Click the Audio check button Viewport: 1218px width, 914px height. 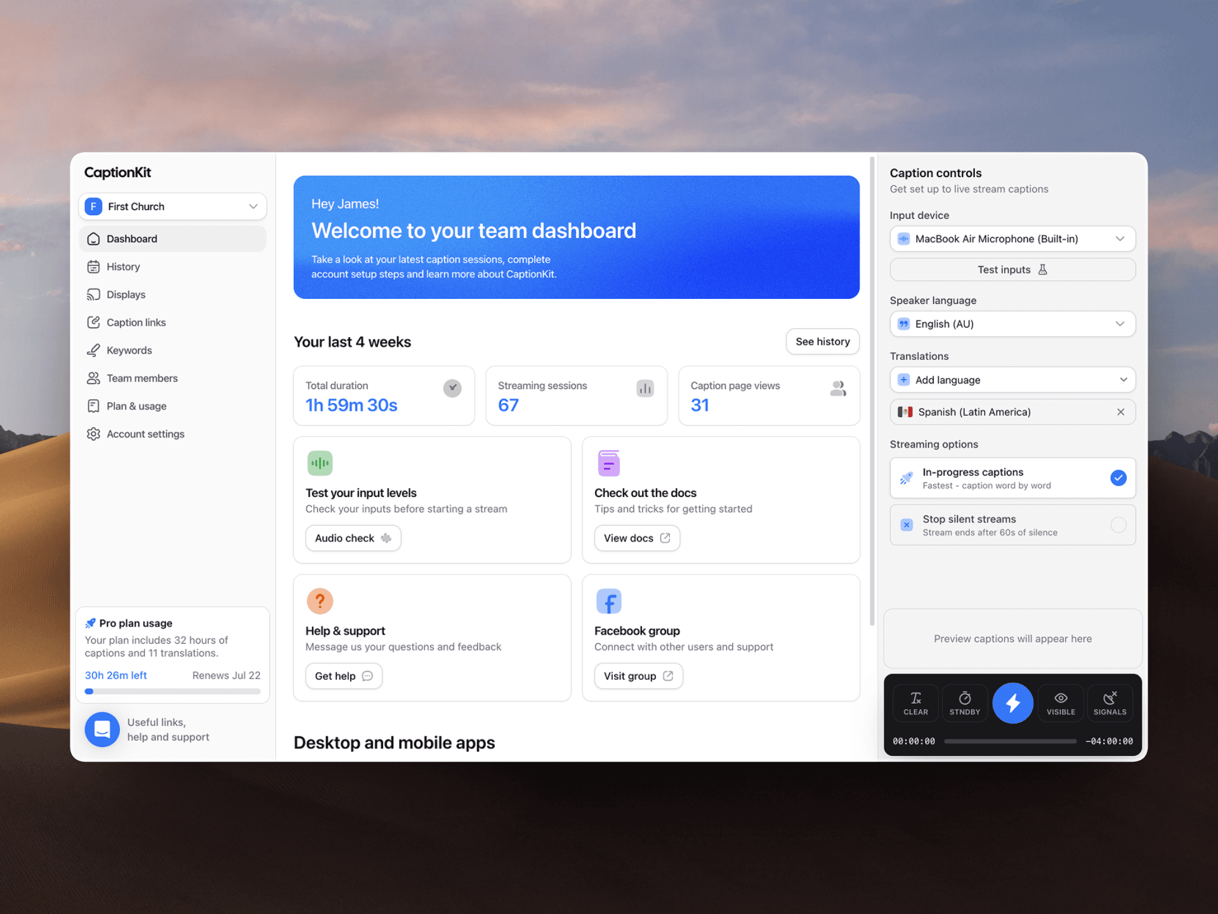[x=353, y=538]
